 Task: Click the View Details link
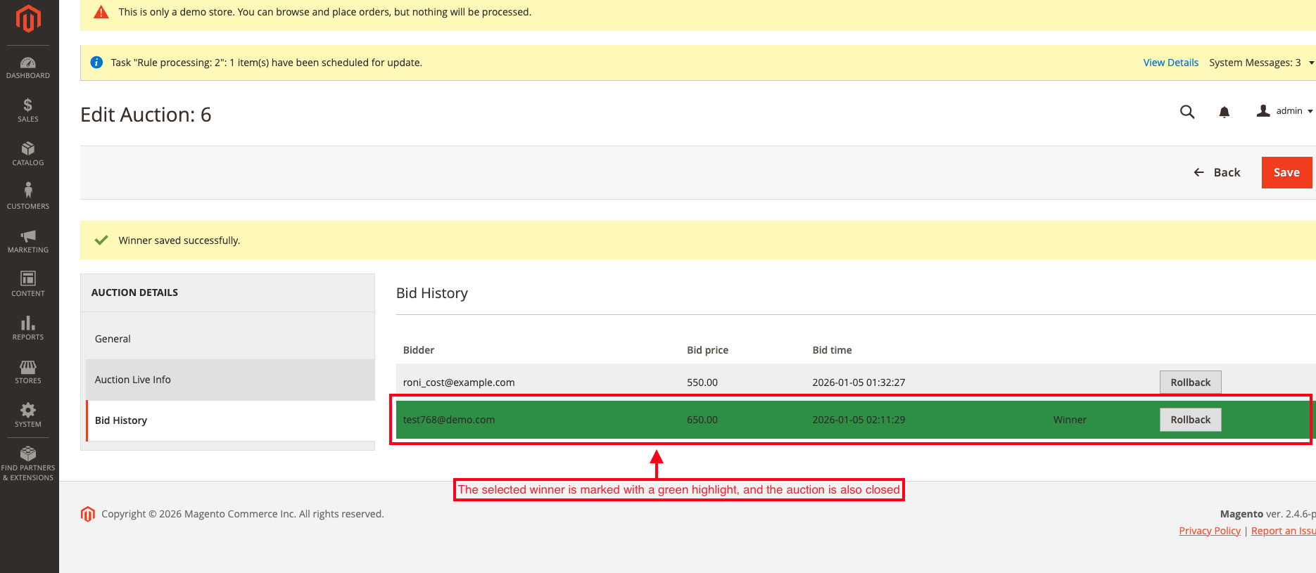pos(1170,63)
